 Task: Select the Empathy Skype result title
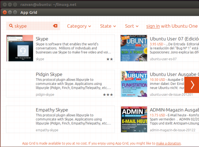tap(52, 110)
